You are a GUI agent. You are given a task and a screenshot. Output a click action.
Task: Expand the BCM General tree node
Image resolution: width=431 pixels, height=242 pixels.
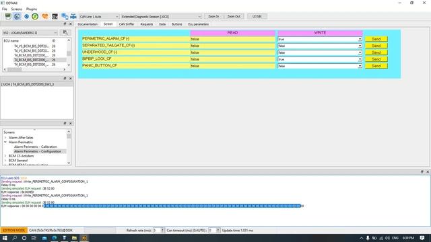5,161
